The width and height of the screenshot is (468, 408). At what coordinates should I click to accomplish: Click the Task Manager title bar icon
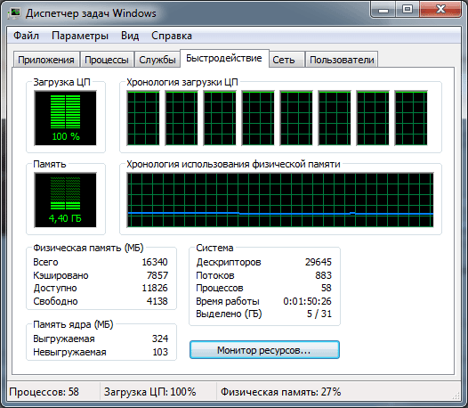14,13
